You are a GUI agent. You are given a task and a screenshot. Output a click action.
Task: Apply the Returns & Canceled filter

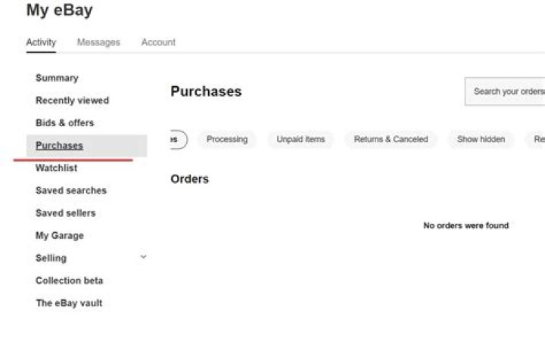391,139
